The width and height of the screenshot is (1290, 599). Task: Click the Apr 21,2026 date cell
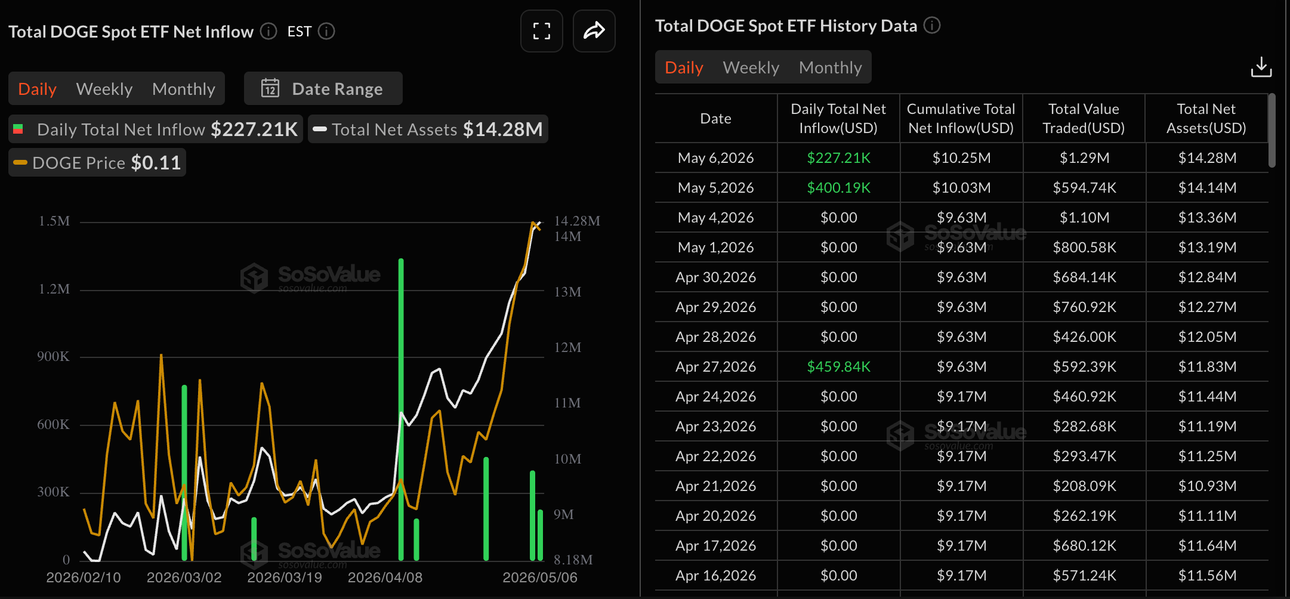click(715, 486)
